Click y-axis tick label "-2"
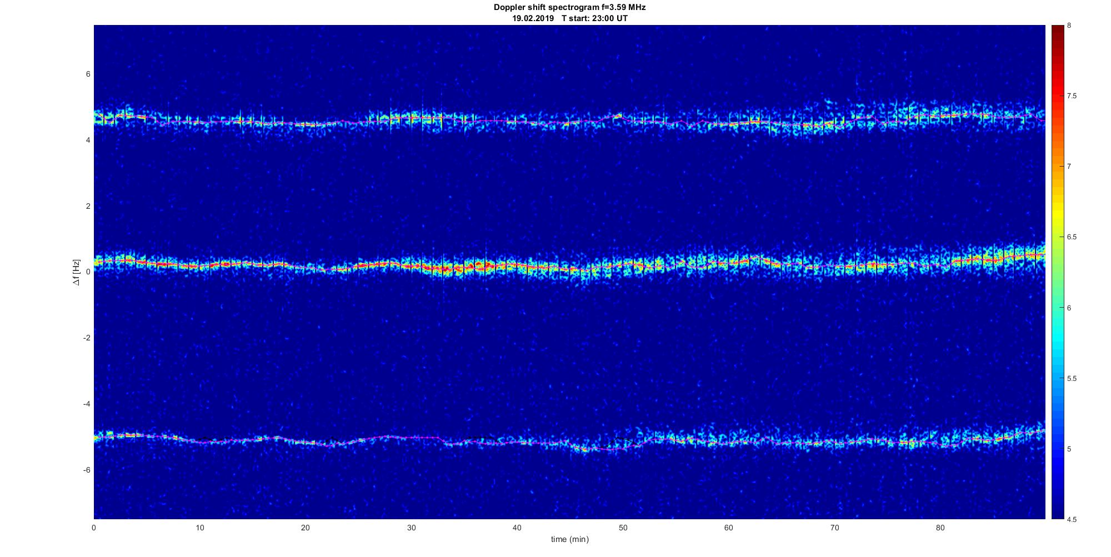The image size is (1111, 557). coord(87,338)
